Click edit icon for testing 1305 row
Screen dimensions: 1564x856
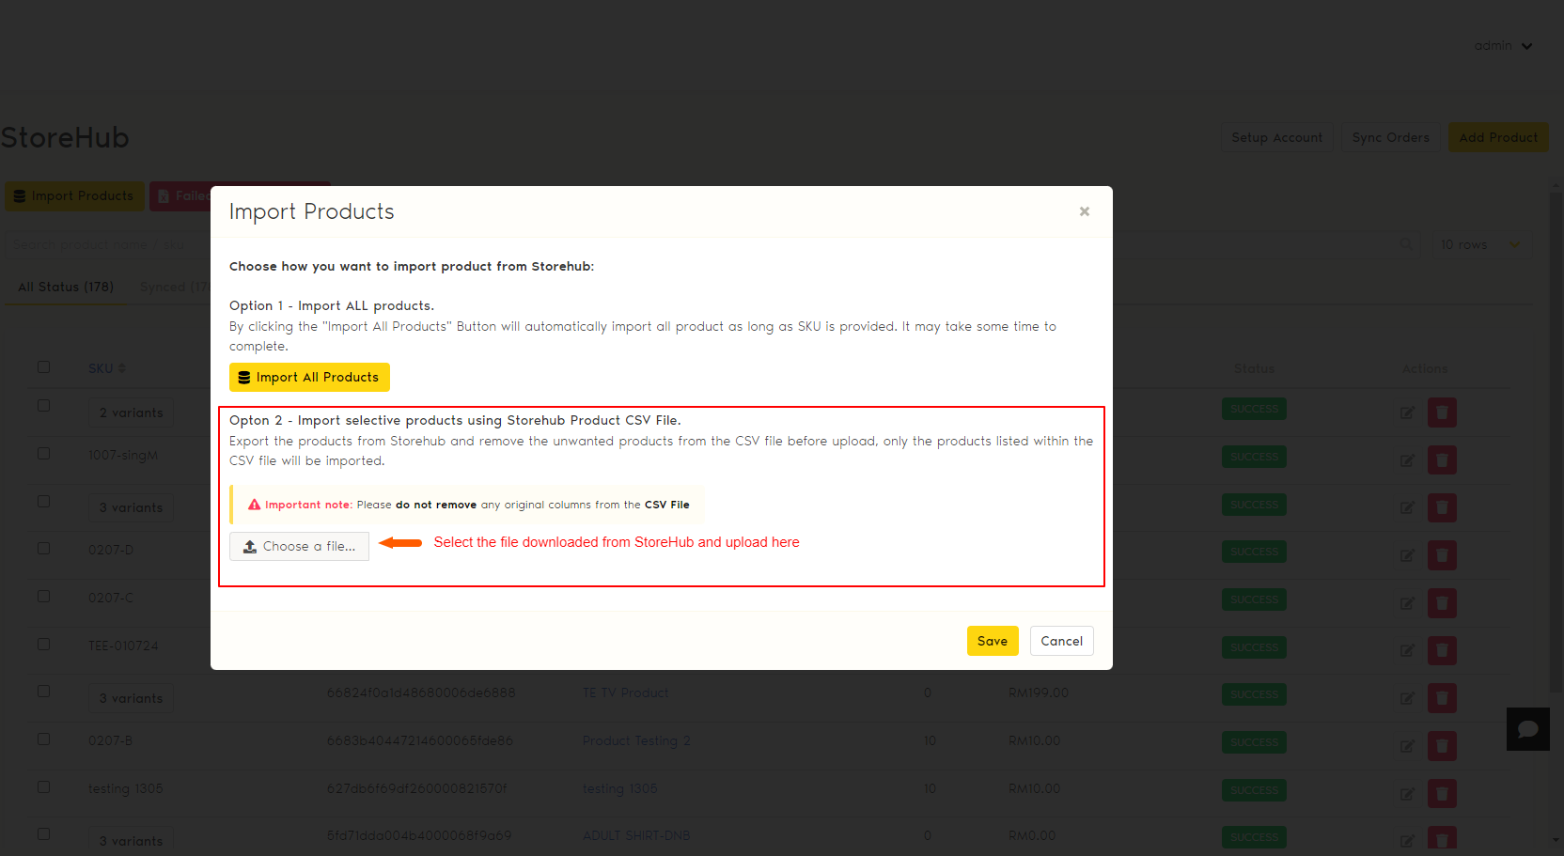pos(1407,794)
